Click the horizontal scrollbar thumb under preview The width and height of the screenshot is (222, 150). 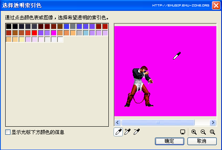point(158,122)
